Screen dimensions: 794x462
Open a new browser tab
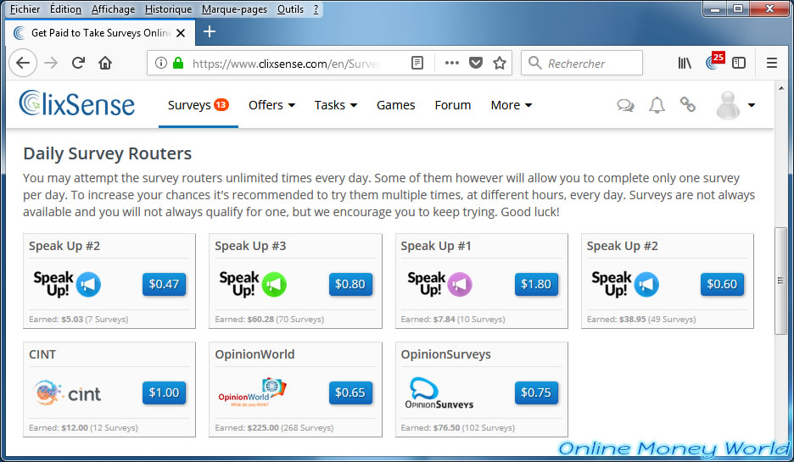pyautogui.click(x=210, y=32)
